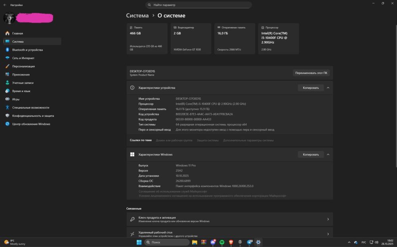Open Приложения section

coord(32,74)
